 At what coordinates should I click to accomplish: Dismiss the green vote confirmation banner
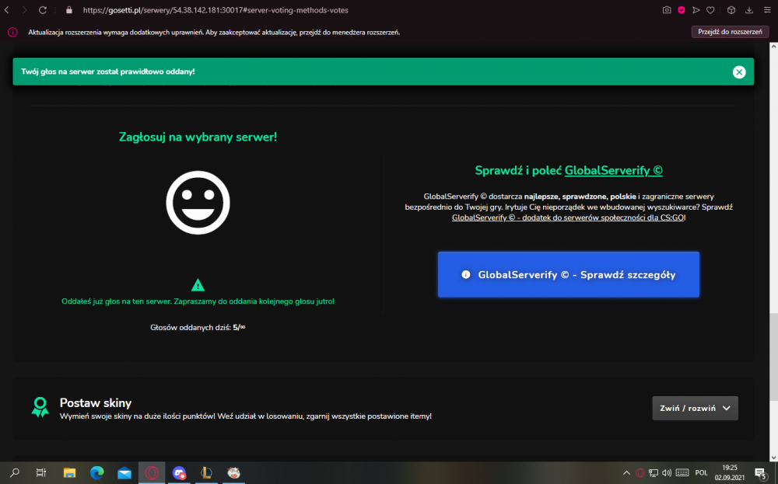point(739,71)
